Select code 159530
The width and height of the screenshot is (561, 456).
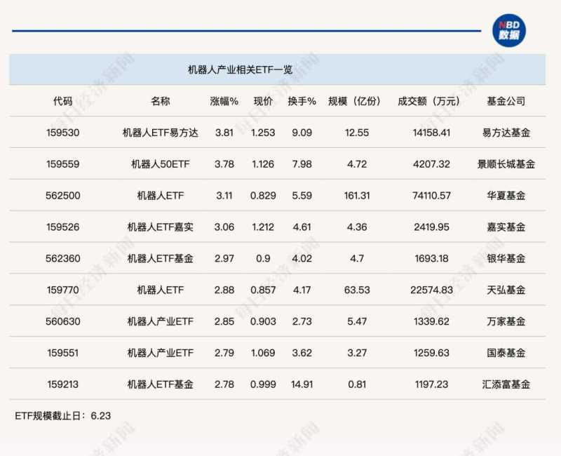point(62,133)
